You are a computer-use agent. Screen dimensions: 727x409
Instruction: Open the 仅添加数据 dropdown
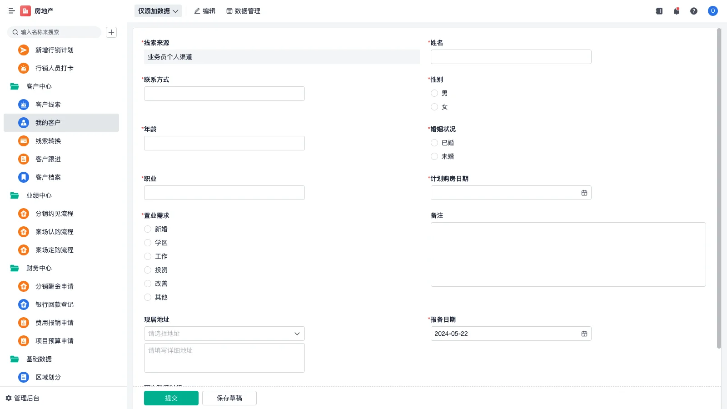point(158,10)
